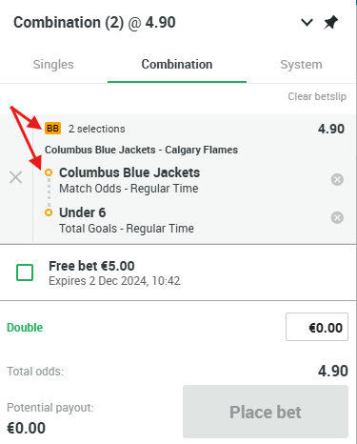Image resolution: width=357 pixels, height=444 pixels.
Task: Click the Double stake input field
Action: click(x=317, y=327)
